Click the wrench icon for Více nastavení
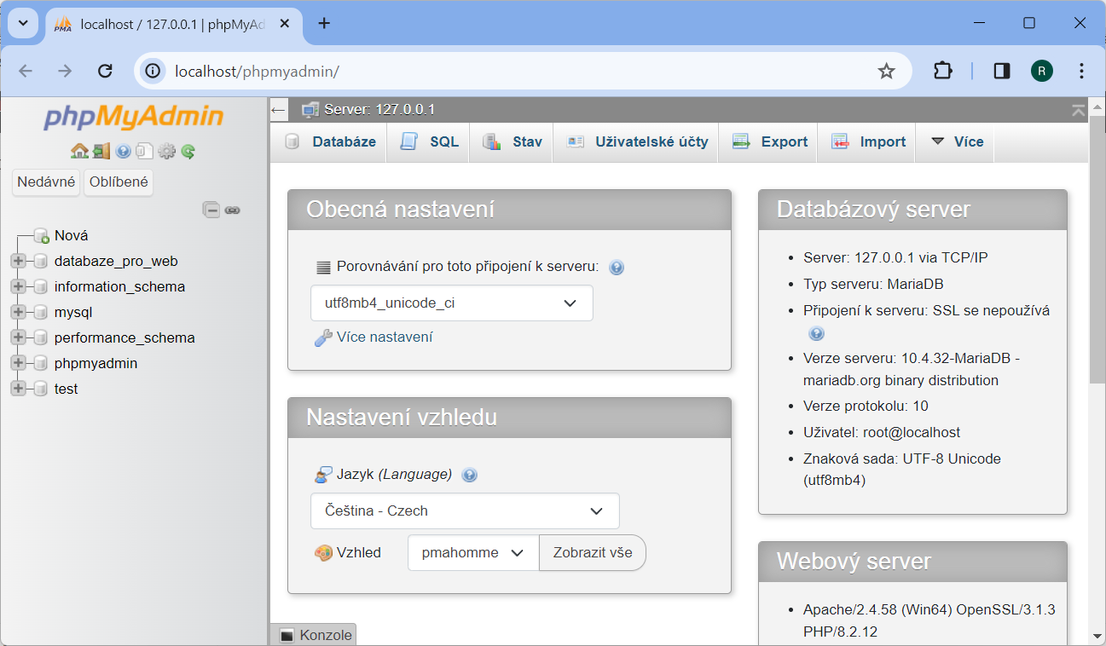This screenshot has height=646, width=1106. 323,337
